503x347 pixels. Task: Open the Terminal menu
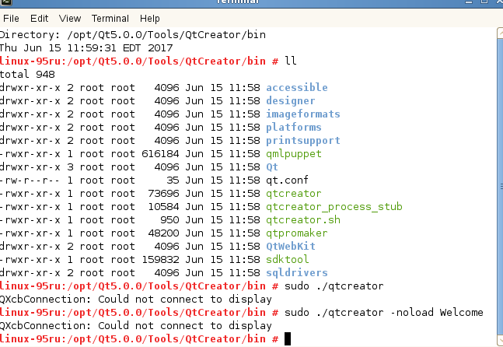(110, 19)
